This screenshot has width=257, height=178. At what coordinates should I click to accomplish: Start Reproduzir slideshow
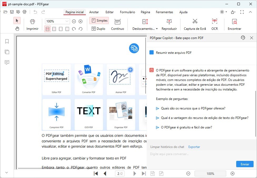(x=169, y=25)
